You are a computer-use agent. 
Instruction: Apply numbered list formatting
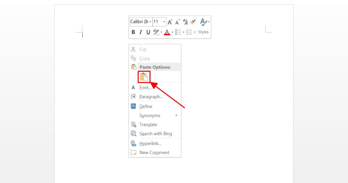pyautogui.click(x=189, y=32)
